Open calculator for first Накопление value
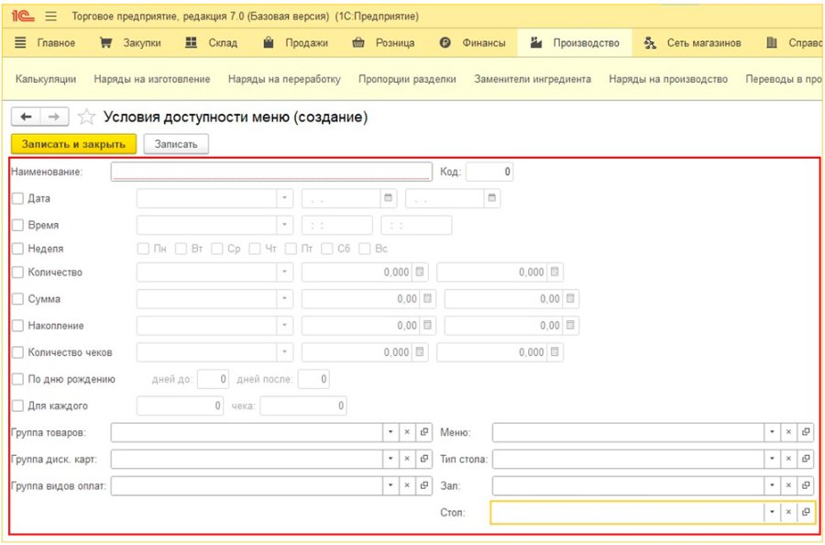825x545 pixels. [427, 326]
